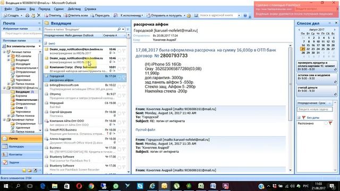Expand the Архивные папки node
Image resolution: width=340 pixels, height=191 pixels.
(4, 119)
